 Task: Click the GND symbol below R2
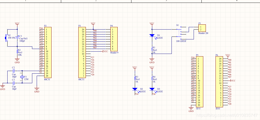tap(17, 60)
